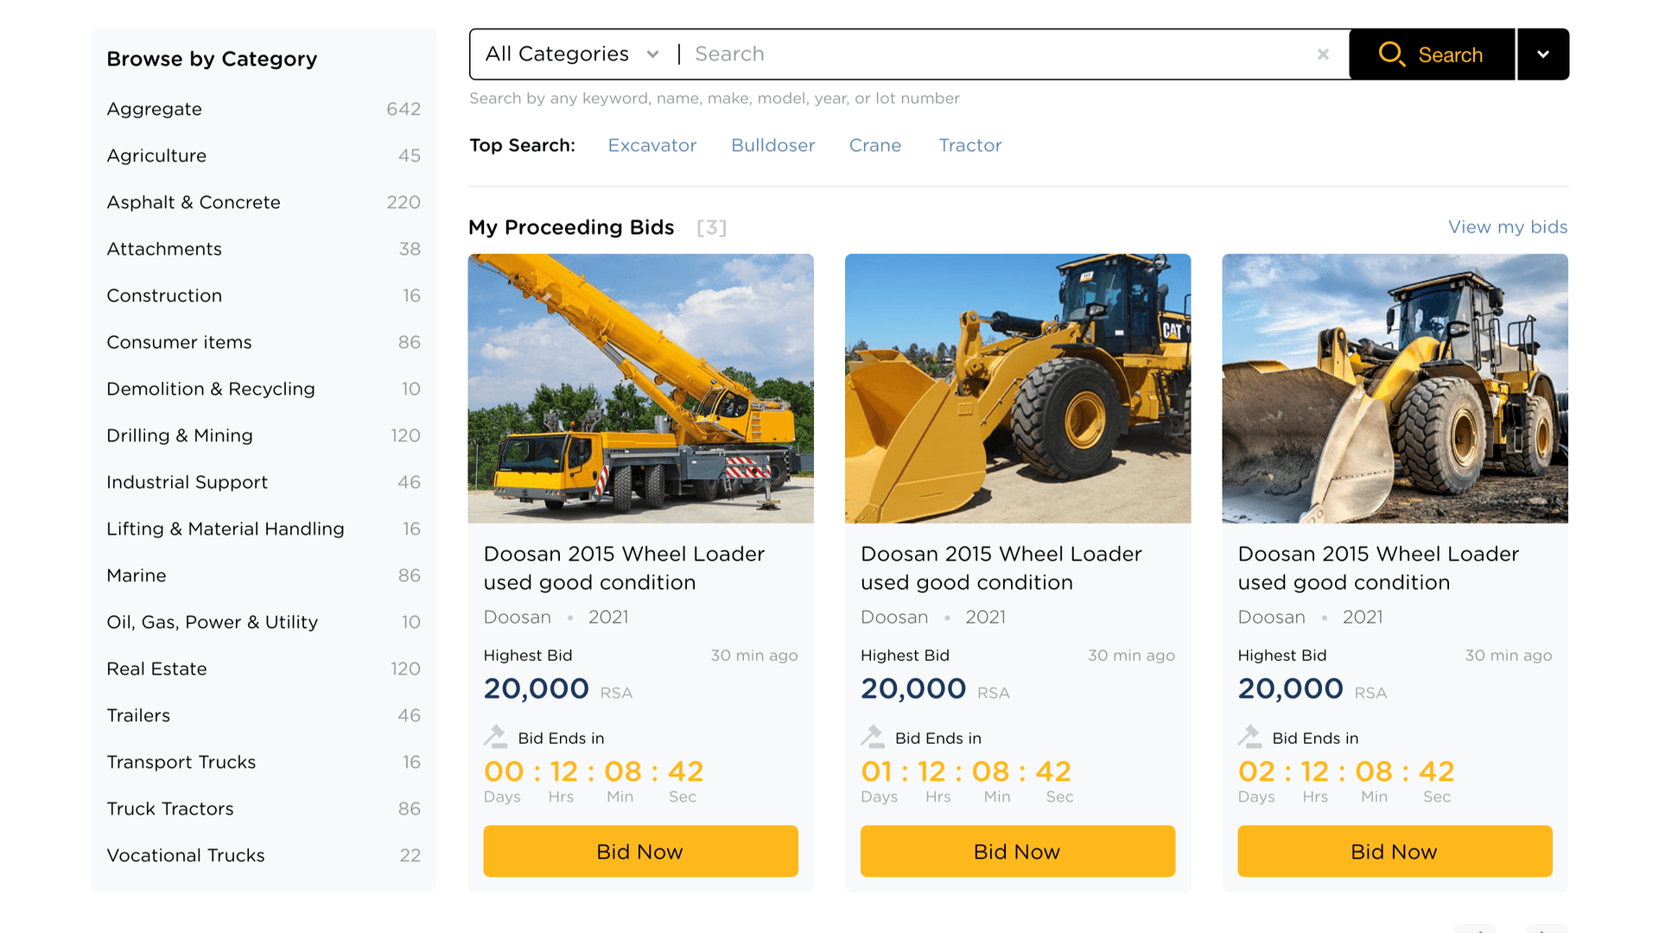This screenshot has width=1659, height=933.
Task: Open the View my bids link
Action: (1508, 227)
